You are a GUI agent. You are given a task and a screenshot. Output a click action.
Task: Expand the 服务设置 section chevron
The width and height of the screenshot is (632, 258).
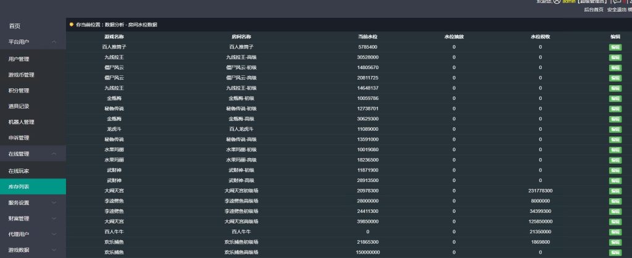pyautogui.click(x=54, y=203)
